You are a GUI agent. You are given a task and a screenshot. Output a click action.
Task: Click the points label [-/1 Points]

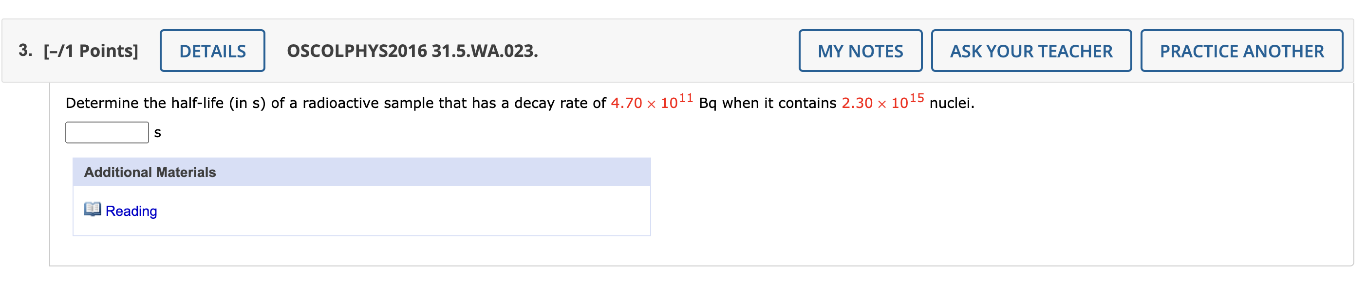(90, 51)
